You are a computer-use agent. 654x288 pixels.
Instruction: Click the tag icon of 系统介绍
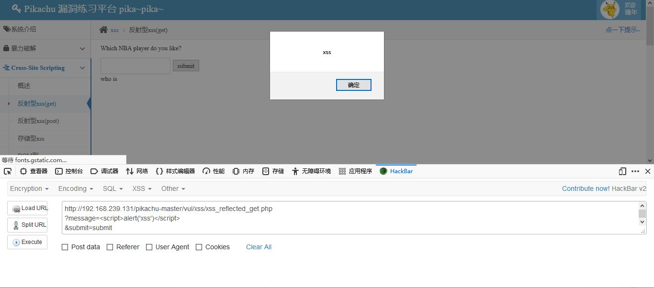point(7,29)
